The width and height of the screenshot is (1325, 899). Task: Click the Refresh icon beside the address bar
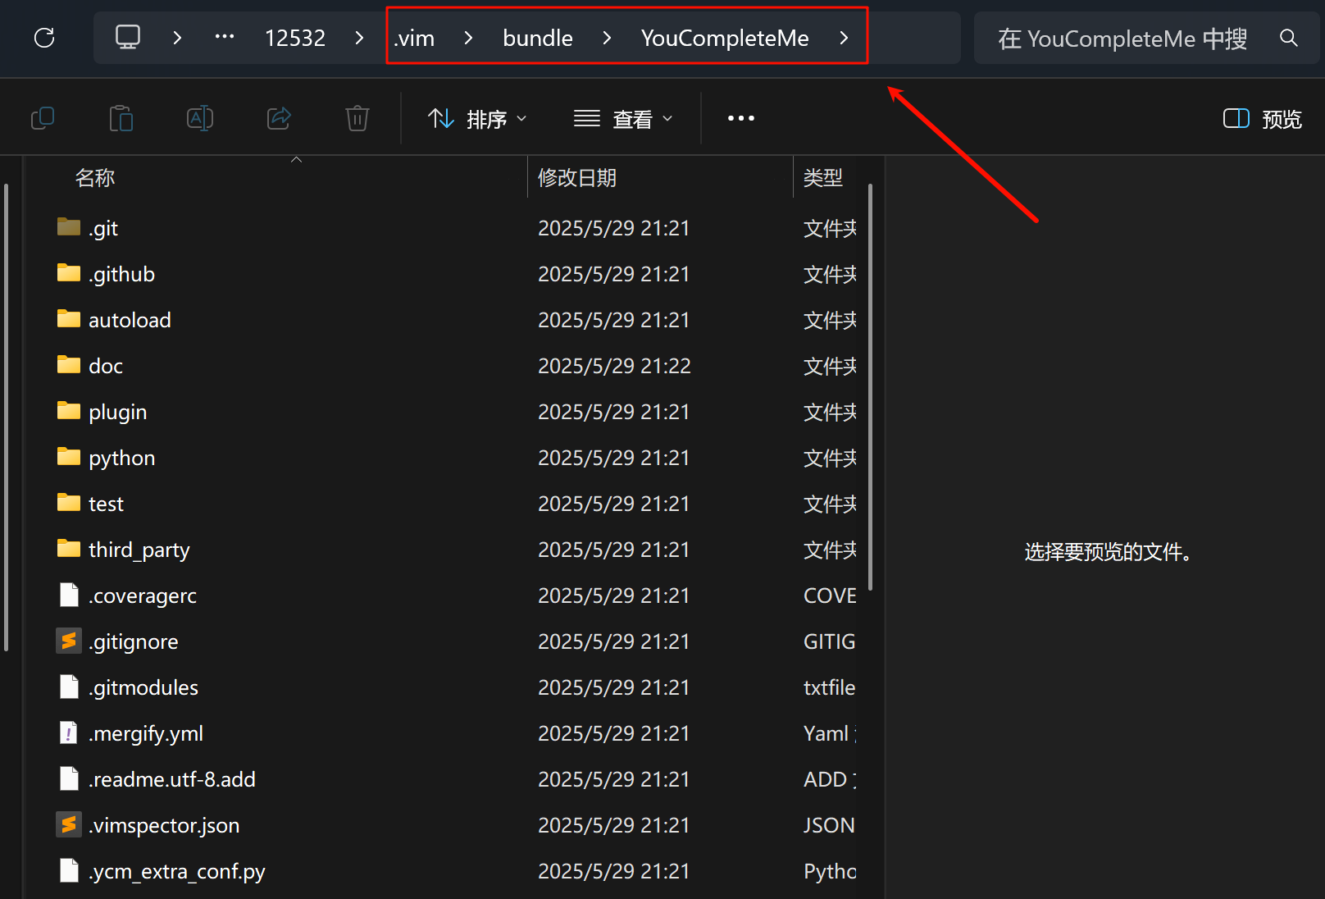pyautogui.click(x=45, y=37)
